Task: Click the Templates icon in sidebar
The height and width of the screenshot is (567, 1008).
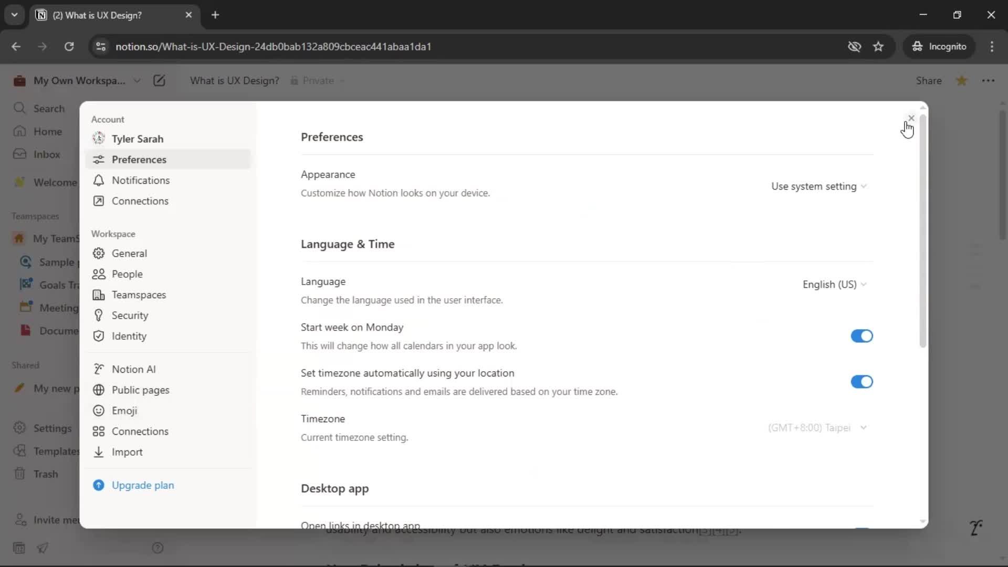Action: pyautogui.click(x=19, y=451)
